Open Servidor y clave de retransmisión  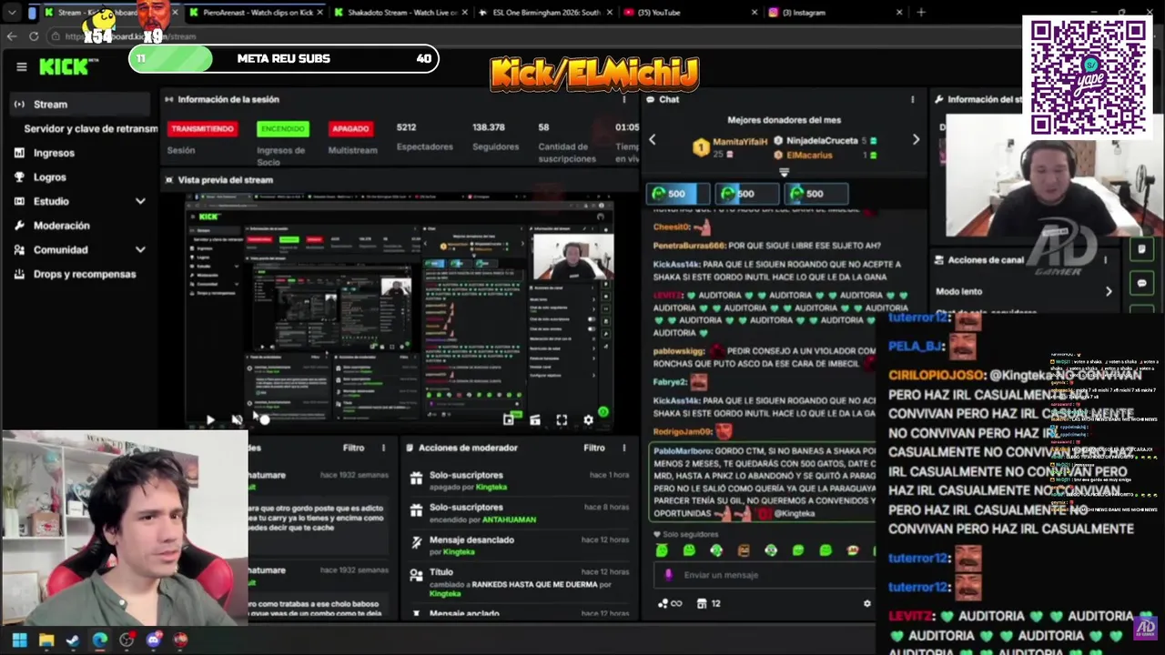click(x=90, y=129)
